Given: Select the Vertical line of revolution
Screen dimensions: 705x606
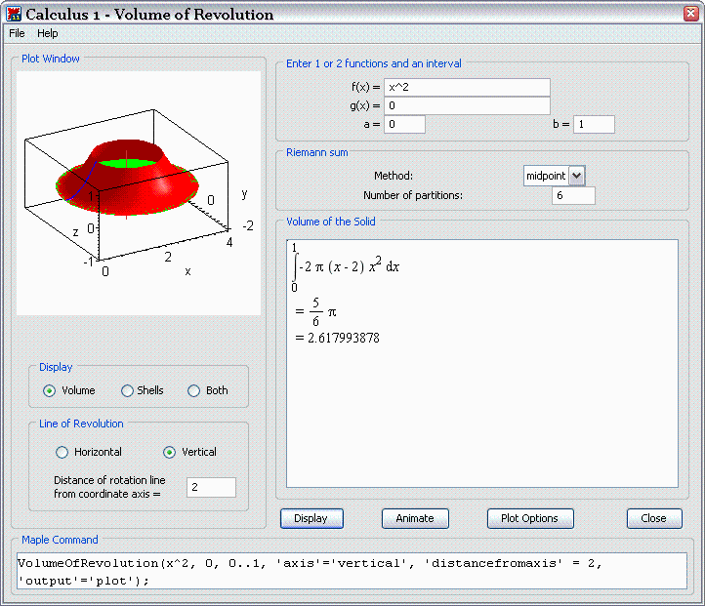Looking at the screenshot, I should [169, 452].
